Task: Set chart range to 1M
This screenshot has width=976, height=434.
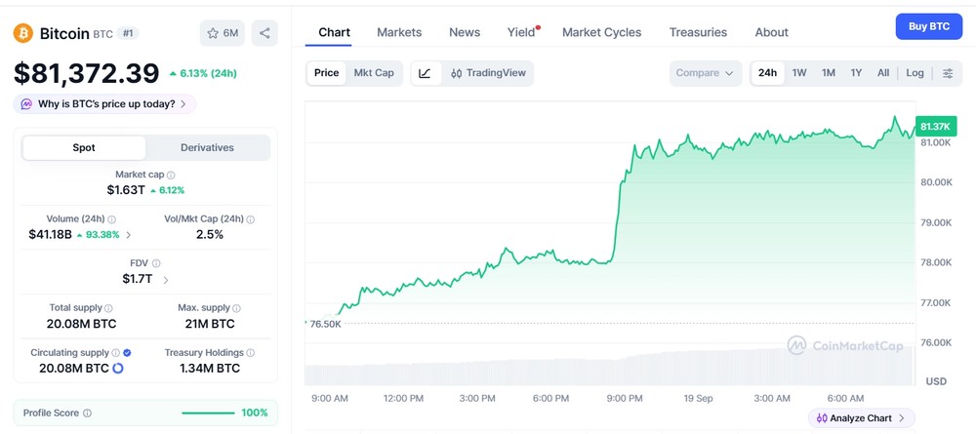Action: click(x=829, y=73)
